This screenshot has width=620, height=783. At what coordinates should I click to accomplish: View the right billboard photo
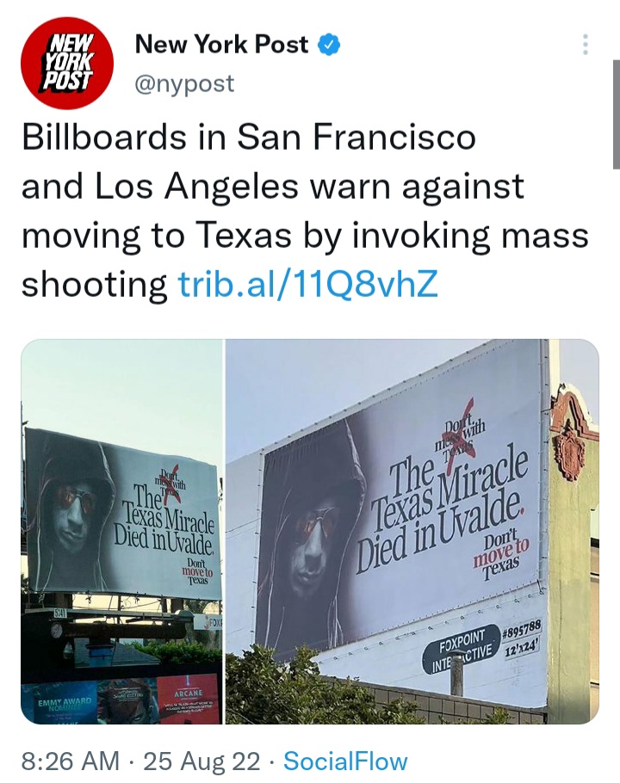[x=412, y=532]
